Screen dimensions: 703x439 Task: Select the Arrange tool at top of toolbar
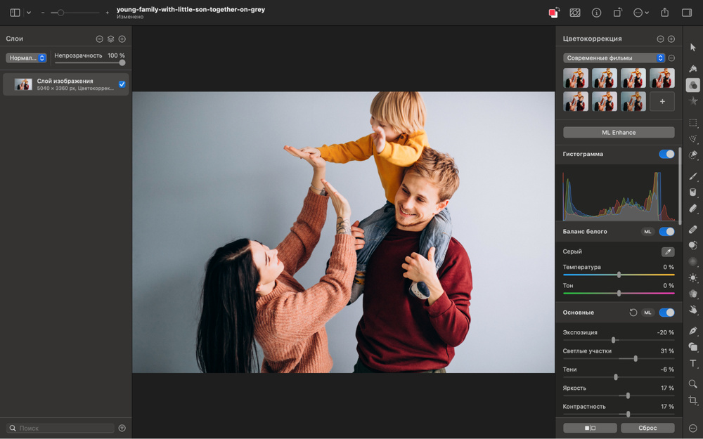[x=692, y=46]
